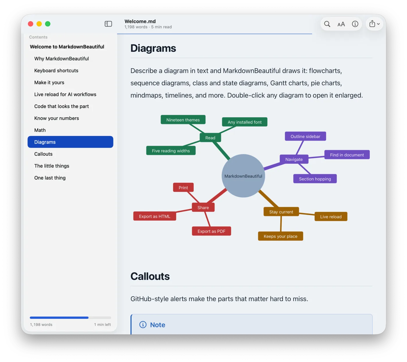Viewport: 407px width, 362px height.
Task: Click the red close window button
Action: click(31, 24)
